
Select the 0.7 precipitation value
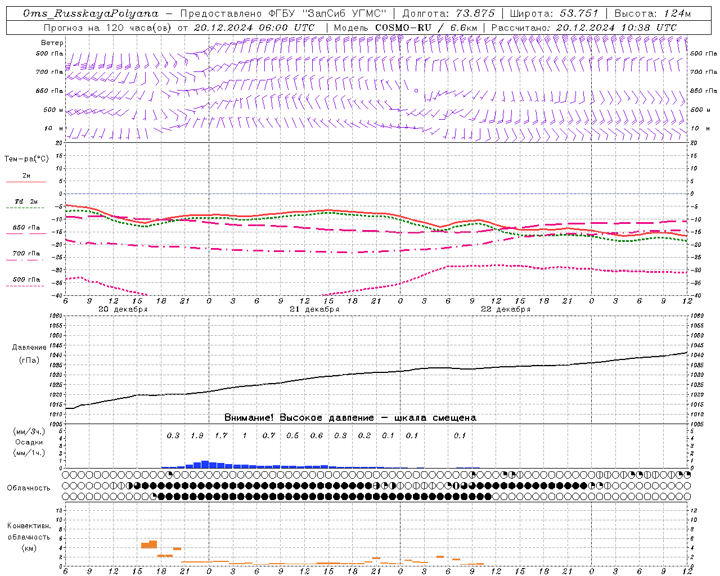269,435
